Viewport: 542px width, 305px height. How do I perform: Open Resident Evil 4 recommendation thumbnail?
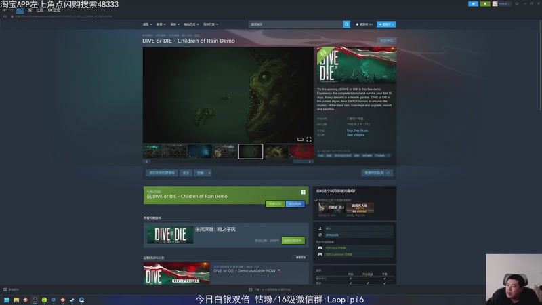331,207
